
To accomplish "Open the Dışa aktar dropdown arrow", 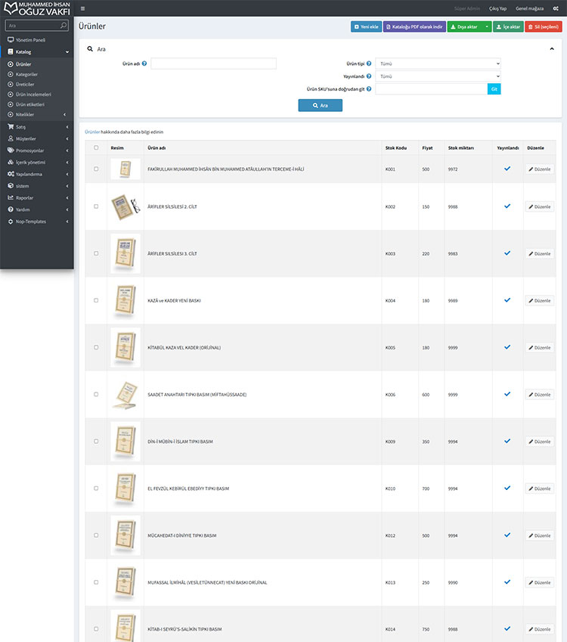I will (487, 26).
